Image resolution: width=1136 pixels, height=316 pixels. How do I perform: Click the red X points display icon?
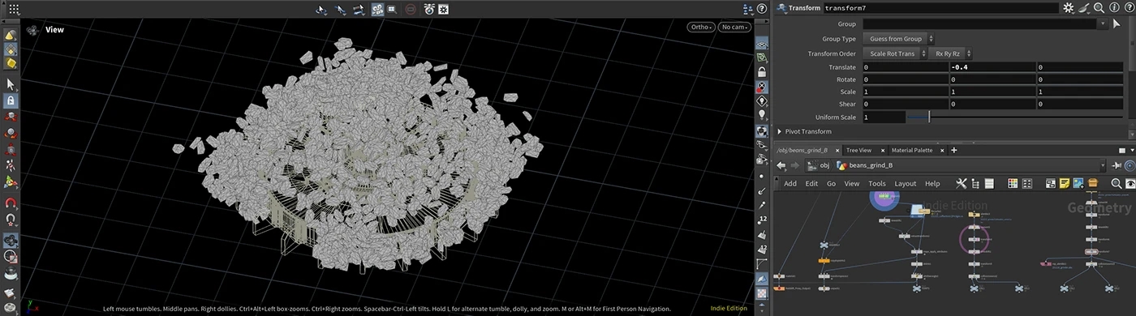coord(762,87)
